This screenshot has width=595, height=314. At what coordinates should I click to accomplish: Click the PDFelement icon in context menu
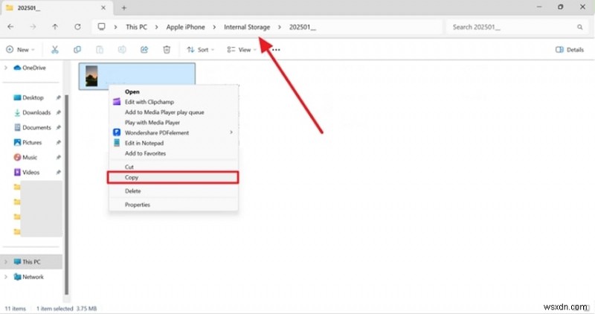[117, 132]
